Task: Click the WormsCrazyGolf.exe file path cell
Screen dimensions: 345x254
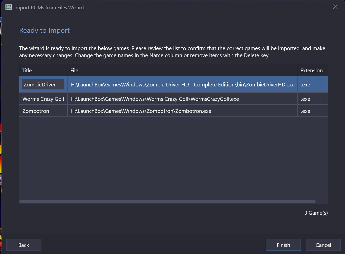Action: 183,99
